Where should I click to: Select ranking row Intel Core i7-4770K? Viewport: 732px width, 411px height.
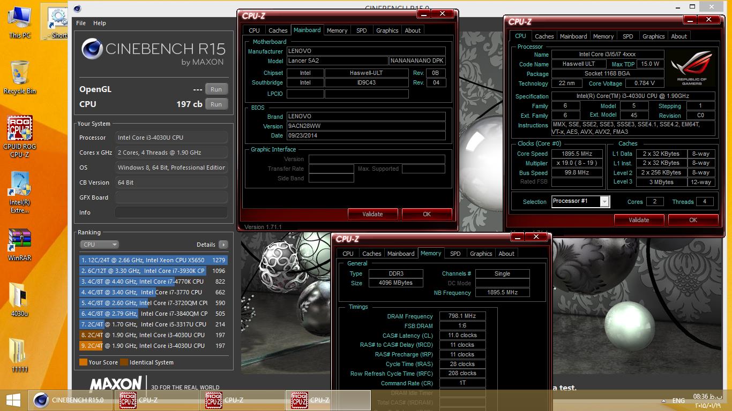tap(153, 281)
